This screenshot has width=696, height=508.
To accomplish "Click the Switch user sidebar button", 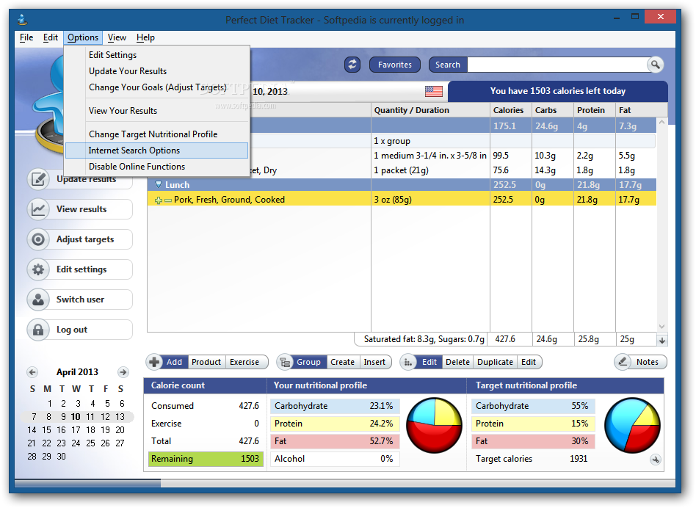I will pyautogui.click(x=80, y=300).
